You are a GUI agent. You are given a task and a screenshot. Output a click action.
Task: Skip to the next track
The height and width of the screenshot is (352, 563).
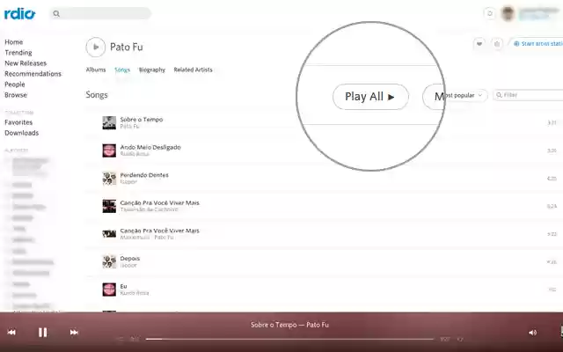pyautogui.click(x=74, y=333)
